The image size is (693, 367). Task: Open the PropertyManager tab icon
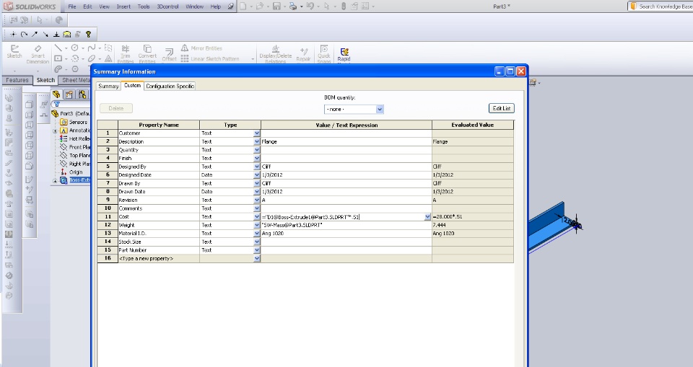click(x=69, y=94)
